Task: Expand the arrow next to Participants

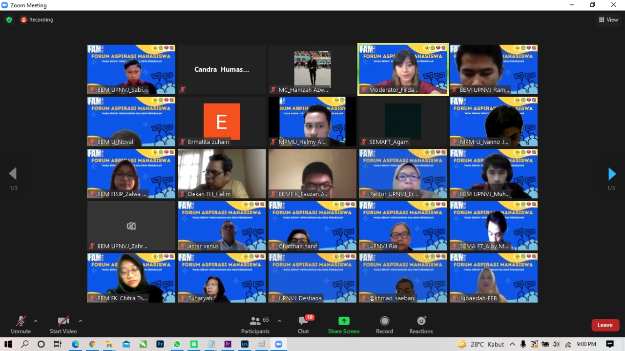Action: (x=279, y=321)
